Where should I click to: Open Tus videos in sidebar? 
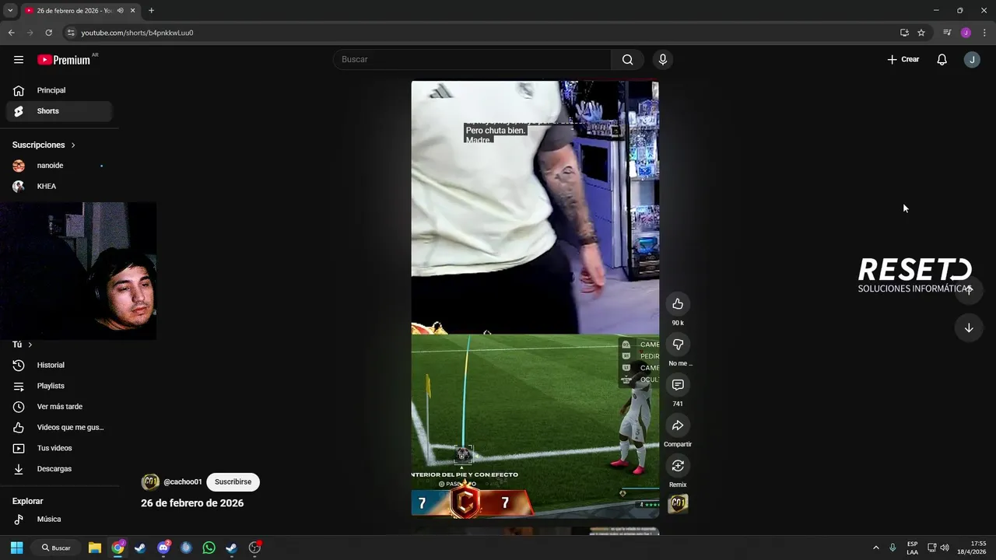[59, 448]
